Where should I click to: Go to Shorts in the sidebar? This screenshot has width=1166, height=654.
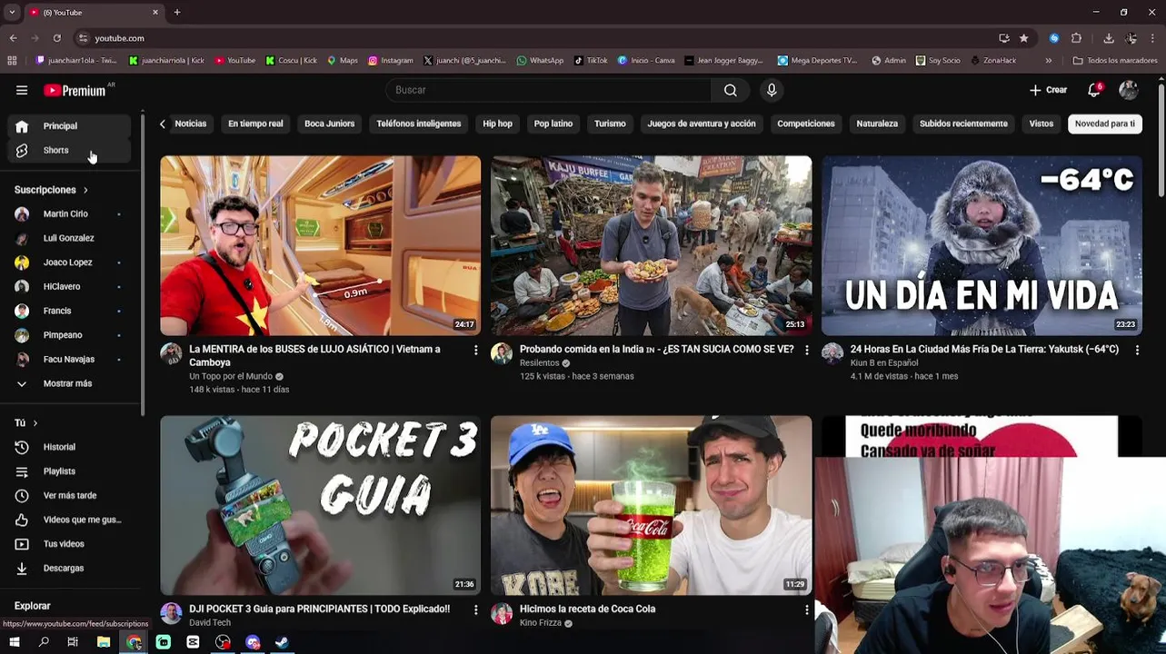tap(69, 150)
